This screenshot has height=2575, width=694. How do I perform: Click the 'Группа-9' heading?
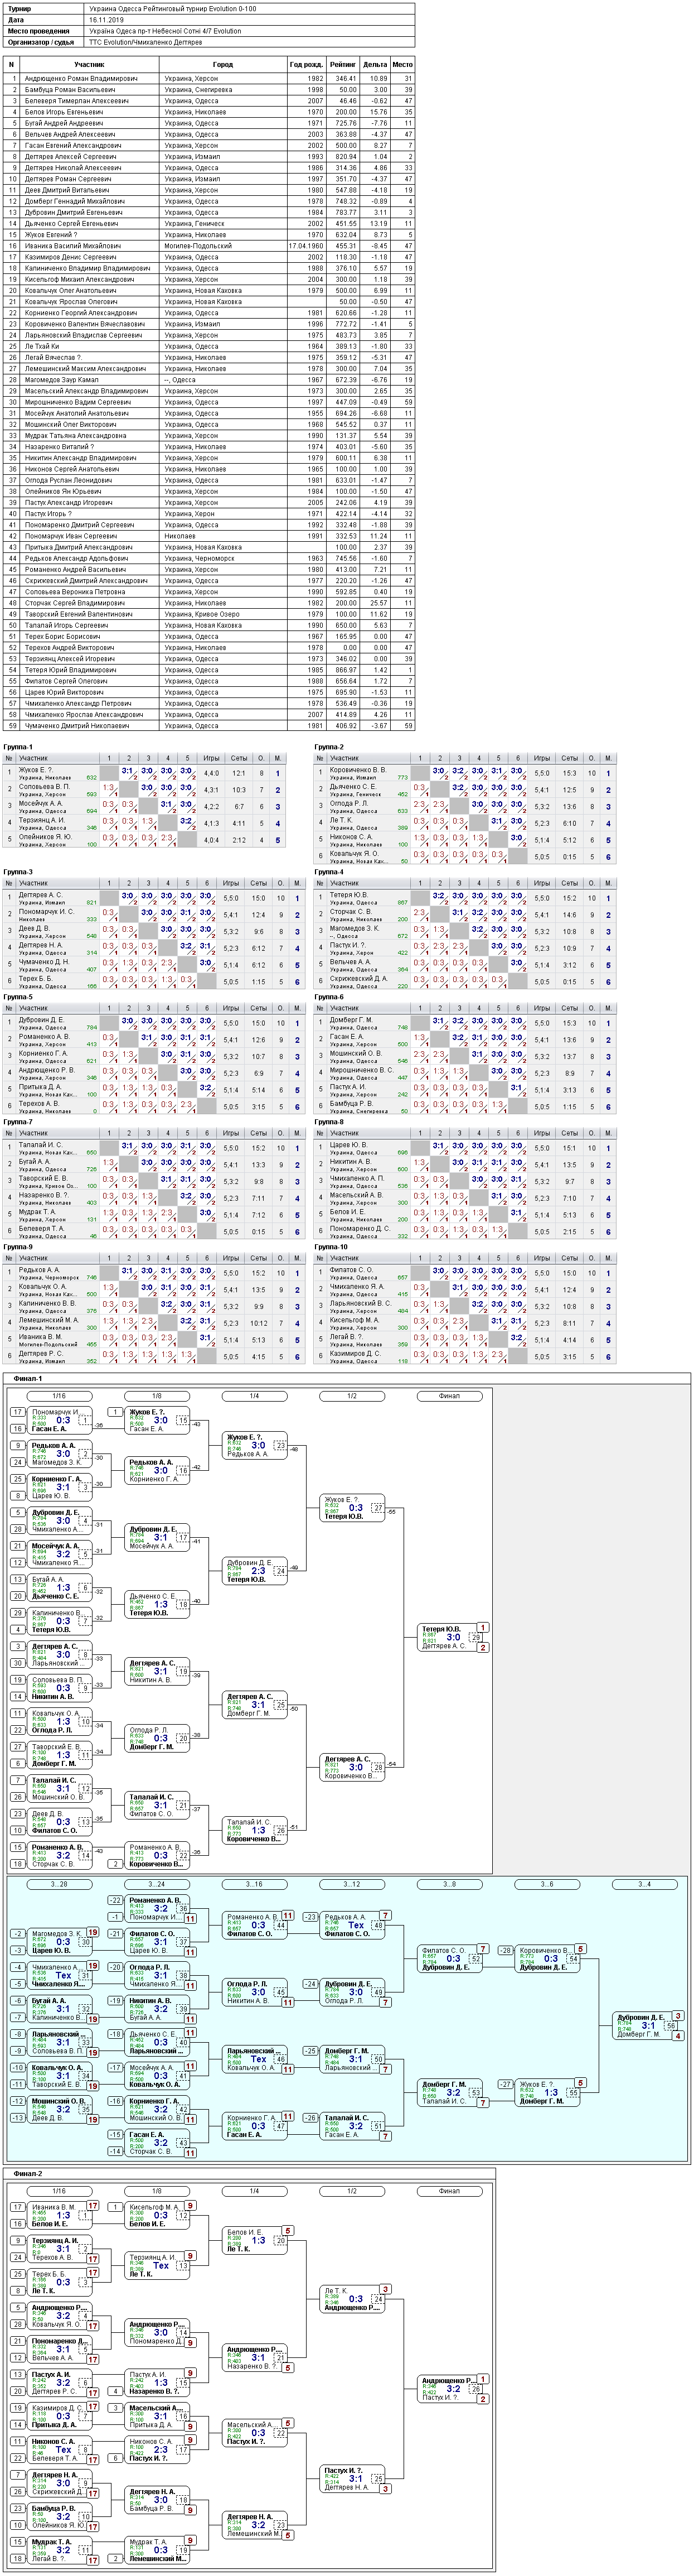click(x=18, y=1246)
